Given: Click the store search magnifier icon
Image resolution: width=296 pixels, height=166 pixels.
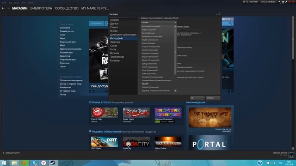Looking at the screenshot, I should pos(230,24).
